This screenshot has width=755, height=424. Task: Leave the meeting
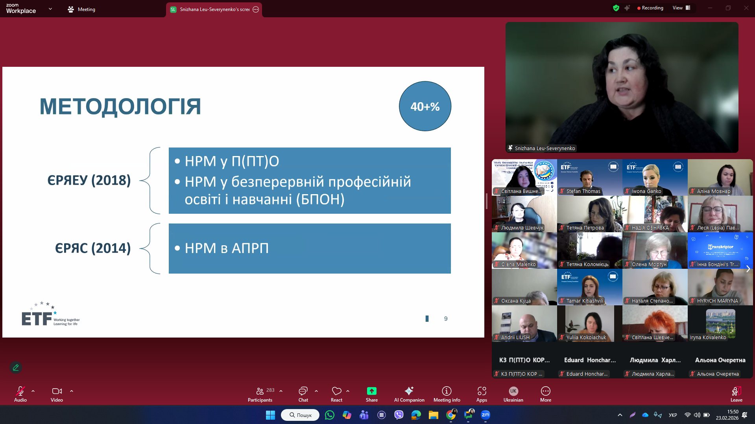tap(736, 394)
